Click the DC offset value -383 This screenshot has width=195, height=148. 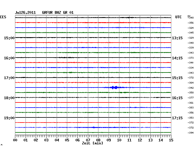[190, 108]
